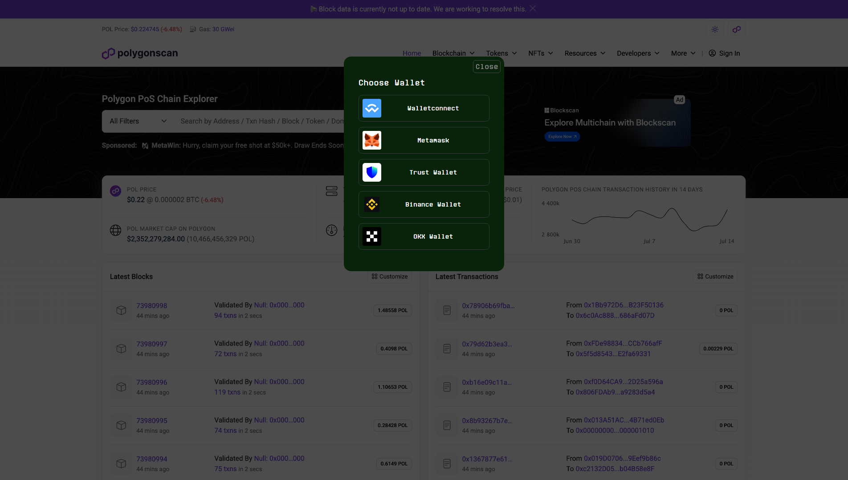Choose Binance Wallet option
848x480 pixels.
424,204
